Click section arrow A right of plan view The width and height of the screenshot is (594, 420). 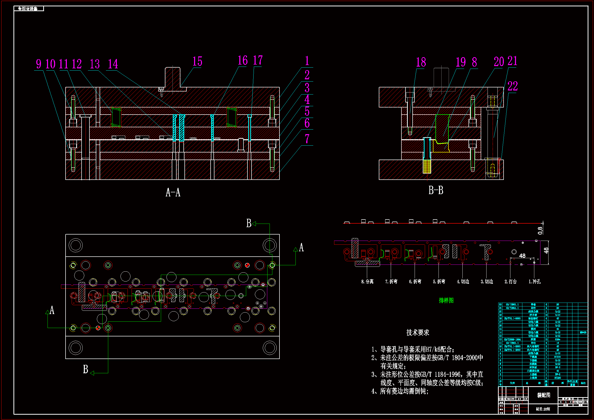(x=301, y=247)
